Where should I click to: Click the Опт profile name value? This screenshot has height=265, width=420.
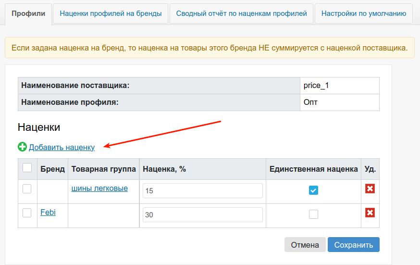(x=310, y=102)
